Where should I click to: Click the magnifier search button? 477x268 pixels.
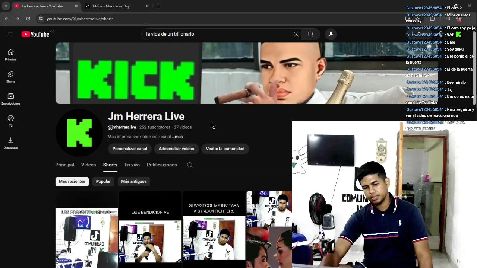(x=310, y=34)
